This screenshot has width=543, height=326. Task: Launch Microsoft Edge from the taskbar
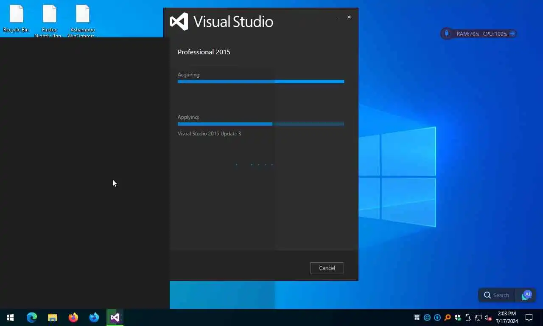click(x=32, y=318)
